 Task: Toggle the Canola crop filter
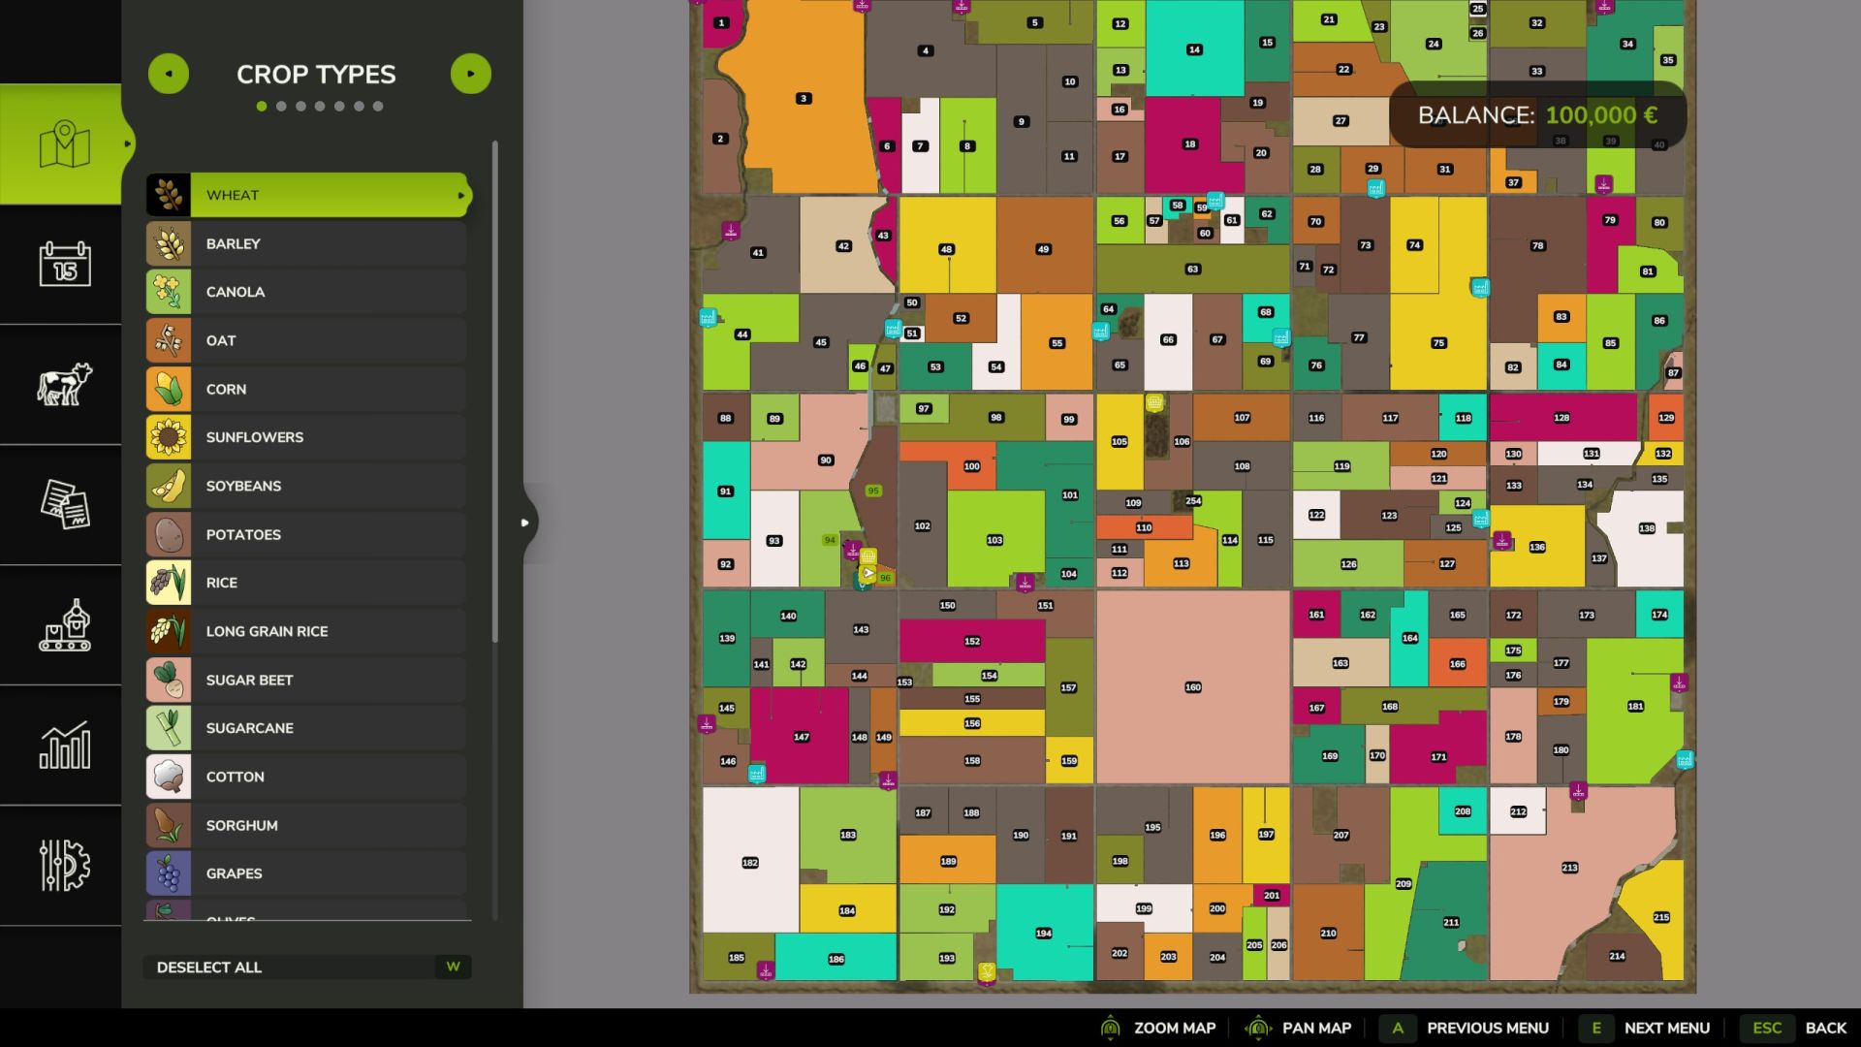306,292
